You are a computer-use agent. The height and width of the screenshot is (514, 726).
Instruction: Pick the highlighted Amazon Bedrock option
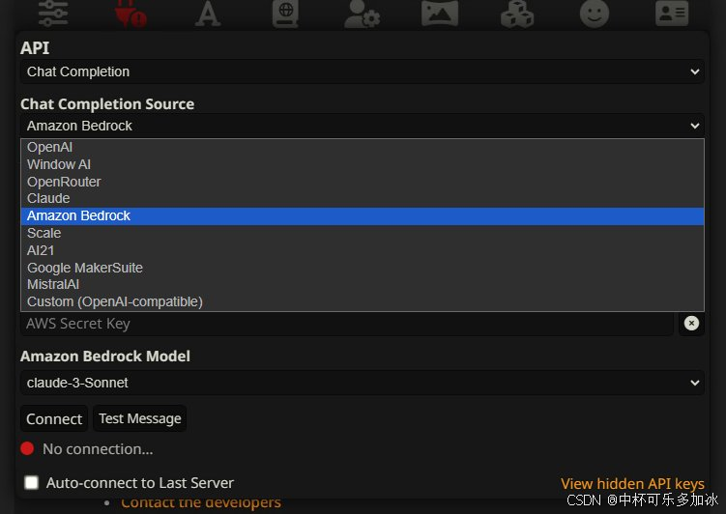tap(363, 215)
